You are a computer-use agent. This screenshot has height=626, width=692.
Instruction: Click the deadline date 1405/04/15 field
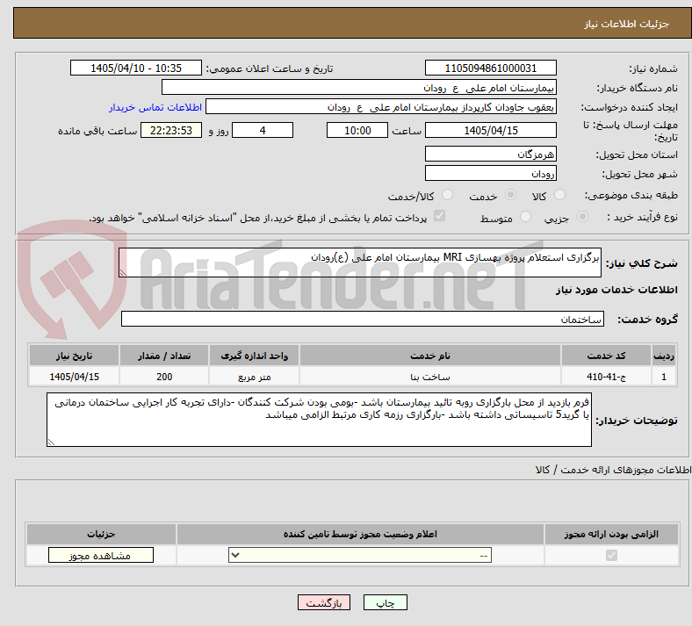[491, 130]
